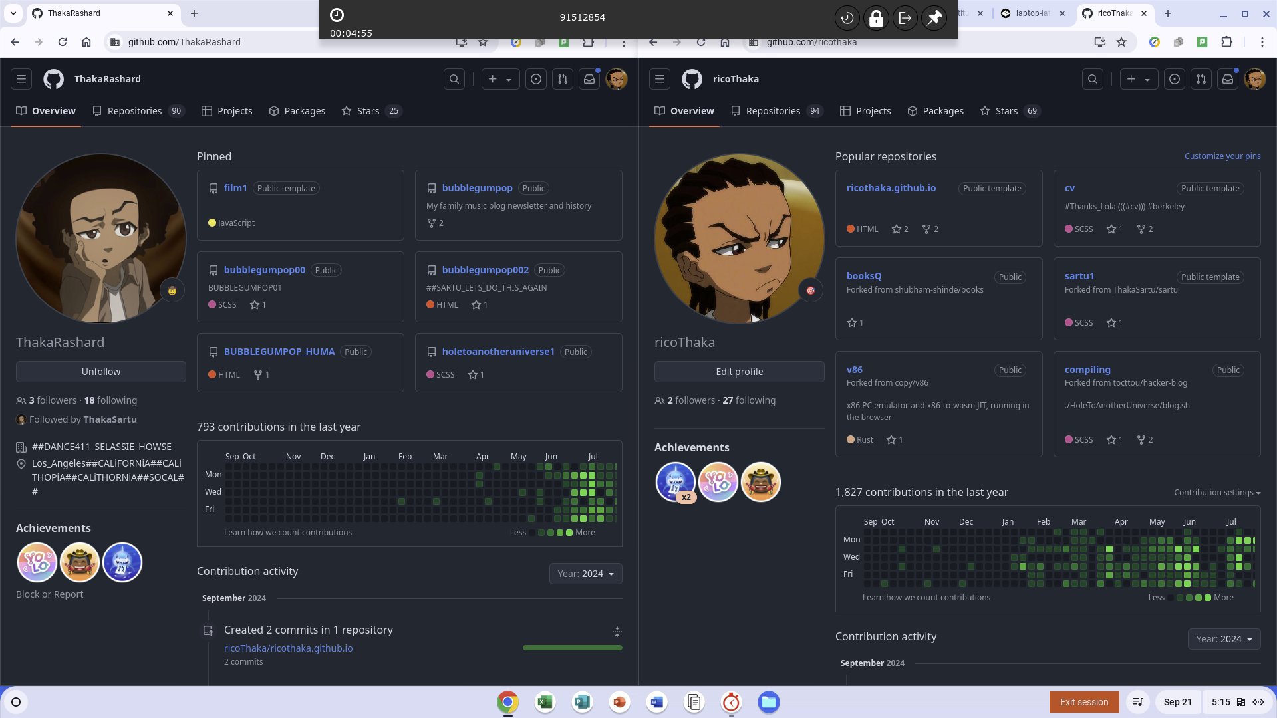1277x718 pixels.
Task: Click ThakaRashard address bar URL
Action: [x=184, y=42]
